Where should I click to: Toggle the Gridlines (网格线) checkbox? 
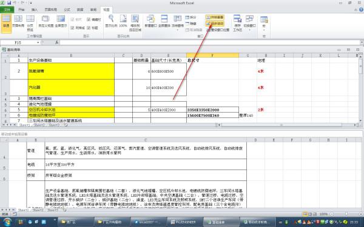point(78,28)
